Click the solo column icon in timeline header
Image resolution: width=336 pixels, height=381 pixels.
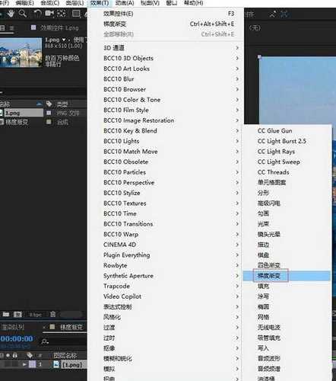(x=8, y=355)
